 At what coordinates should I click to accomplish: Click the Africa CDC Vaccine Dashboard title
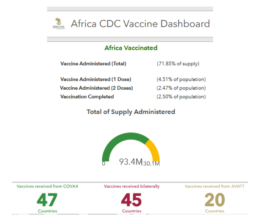(x=140, y=24)
